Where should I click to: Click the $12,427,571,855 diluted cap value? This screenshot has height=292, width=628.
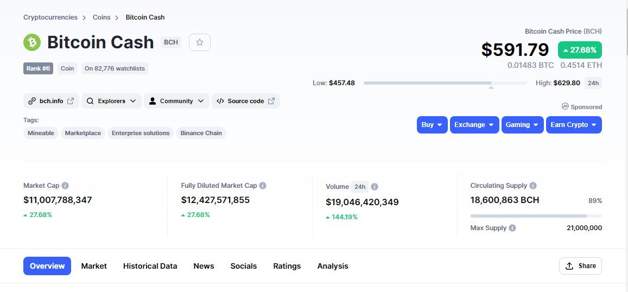pyautogui.click(x=215, y=200)
